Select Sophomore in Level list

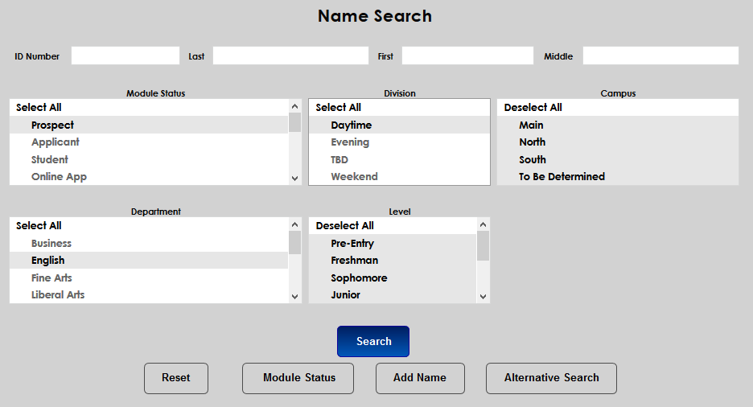pos(359,278)
